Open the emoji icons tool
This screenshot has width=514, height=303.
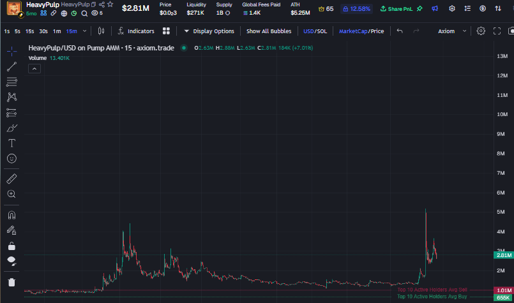point(11,159)
